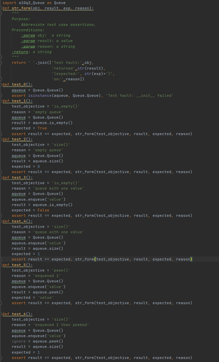
Task: Click the 'import a10q2_Queue as Queue' line
Action: point(34,3)
